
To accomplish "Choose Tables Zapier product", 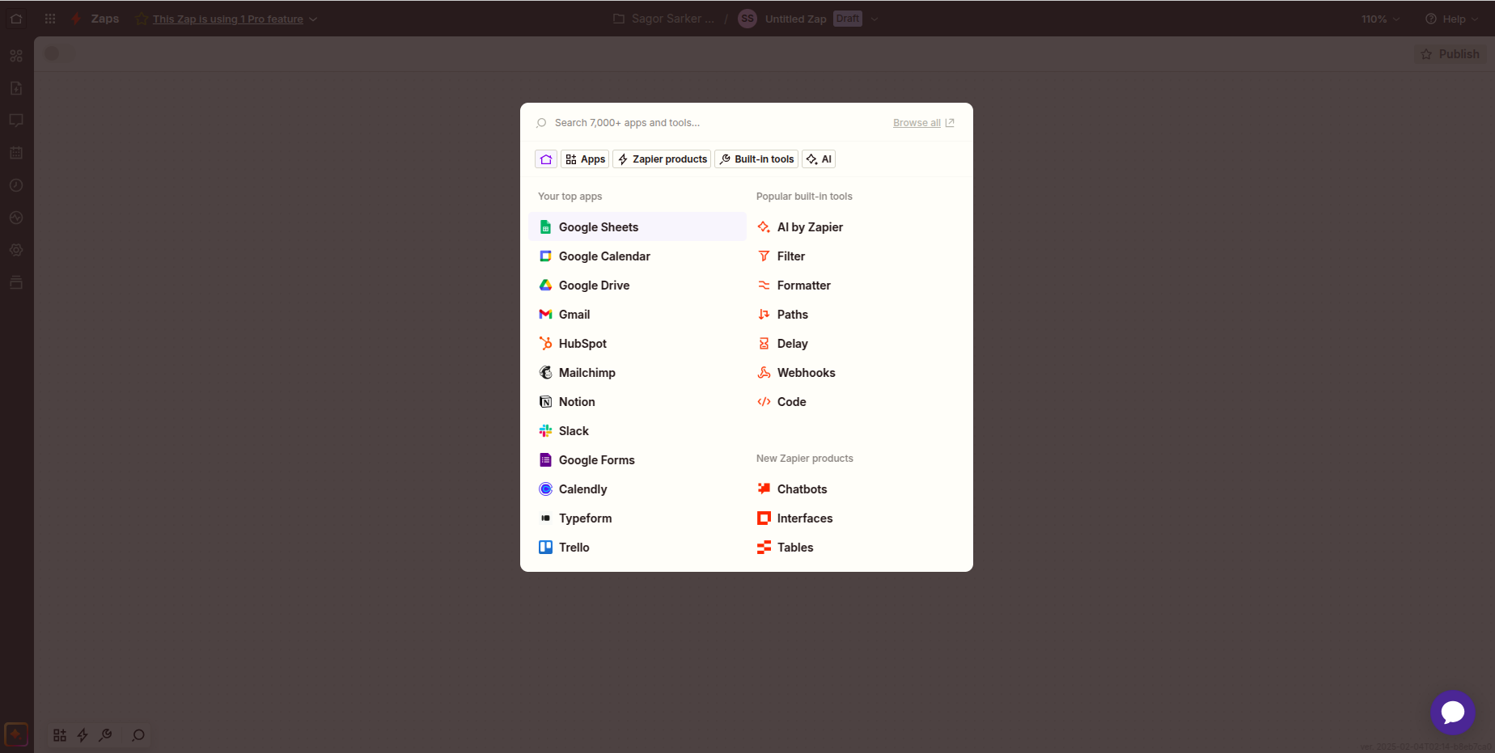I will [856, 548].
